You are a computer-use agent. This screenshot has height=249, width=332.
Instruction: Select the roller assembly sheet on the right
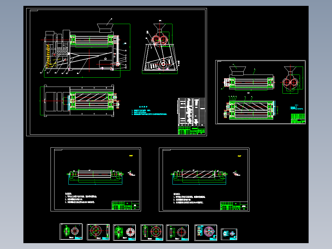click(261, 92)
